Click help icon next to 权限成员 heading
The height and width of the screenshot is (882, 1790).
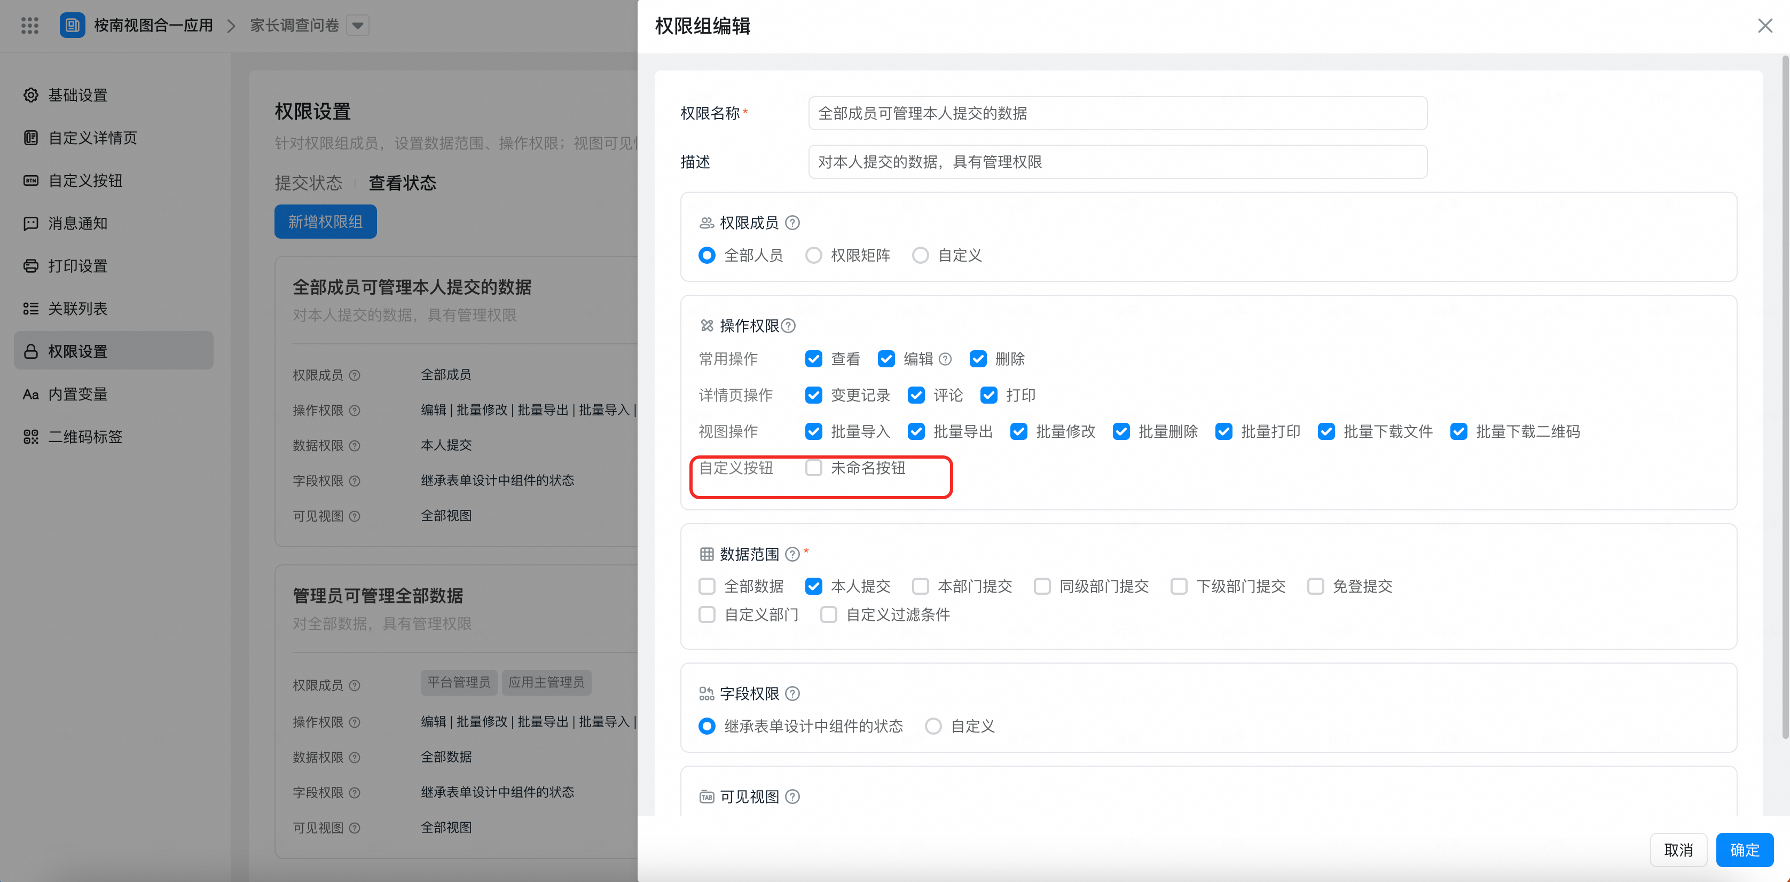pos(792,223)
